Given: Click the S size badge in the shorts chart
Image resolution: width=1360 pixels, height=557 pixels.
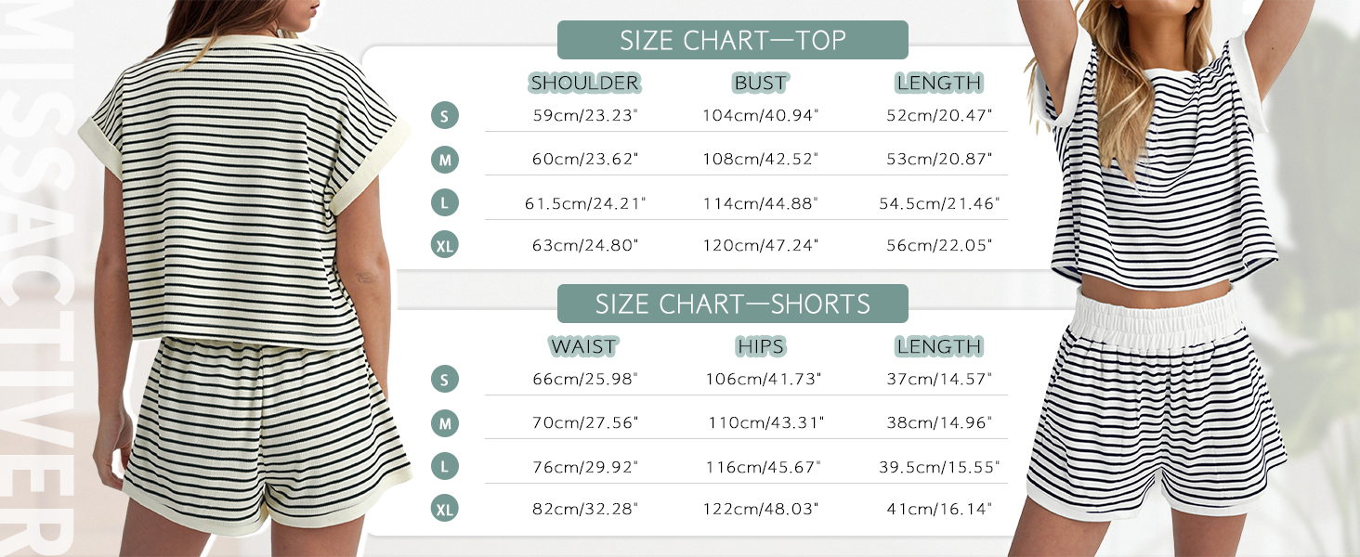Looking at the screenshot, I should 446,379.
